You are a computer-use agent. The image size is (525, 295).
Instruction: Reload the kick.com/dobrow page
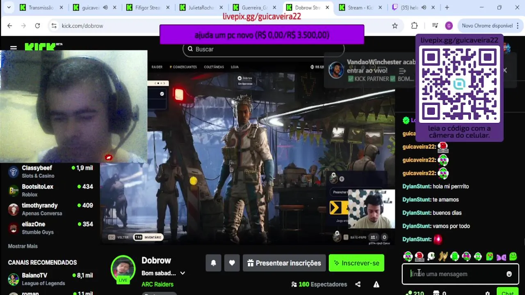37,25
